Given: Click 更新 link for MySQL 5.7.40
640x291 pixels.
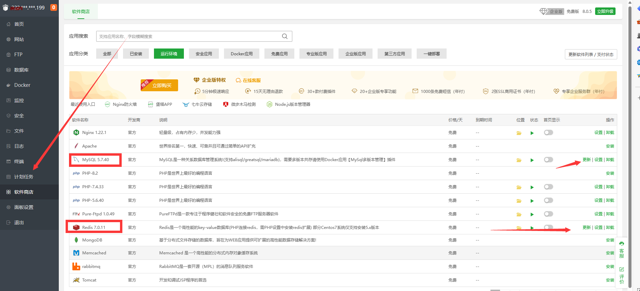Looking at the screenshot, I should 587,160.
